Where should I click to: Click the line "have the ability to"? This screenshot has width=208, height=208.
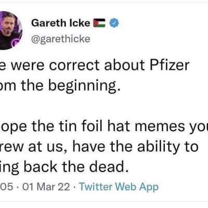pyautogui.click(x=135, y=147)
